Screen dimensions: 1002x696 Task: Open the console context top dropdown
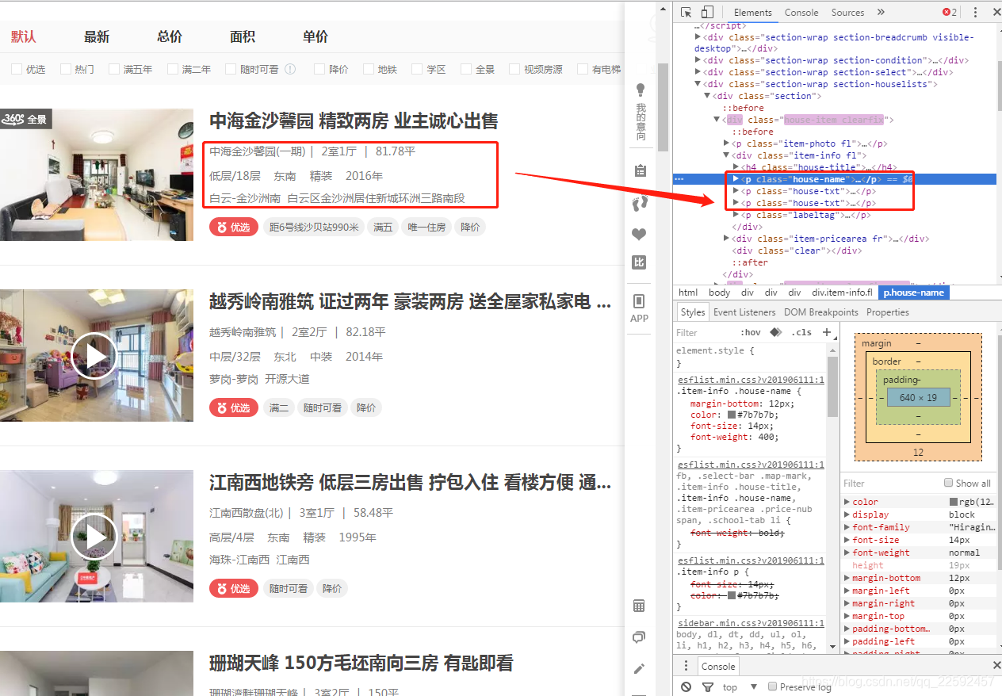[740, 687]
